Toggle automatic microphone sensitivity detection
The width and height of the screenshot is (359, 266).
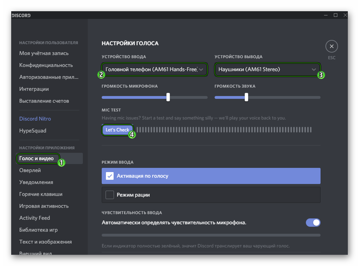click(313, 223)
